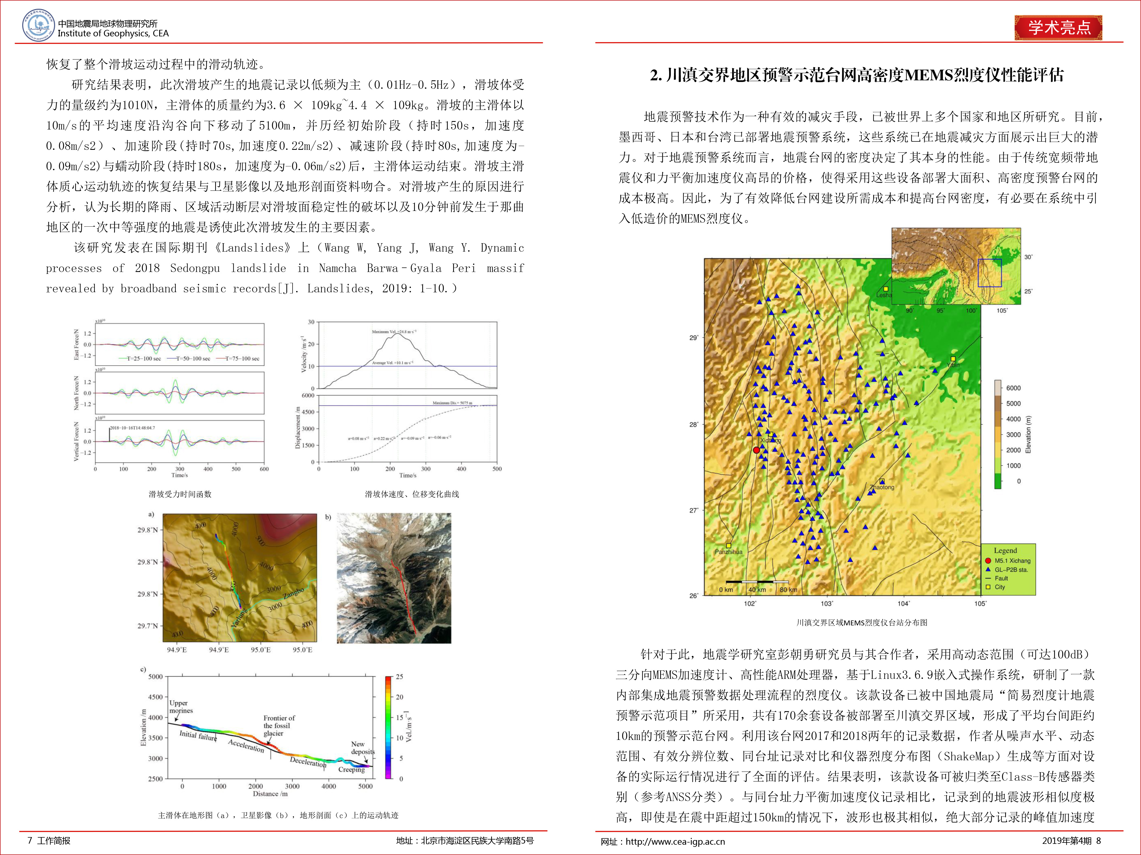Click the 'Elevation (m)' color bar label
This screenshot has height=855, width=1141.
1028,435
